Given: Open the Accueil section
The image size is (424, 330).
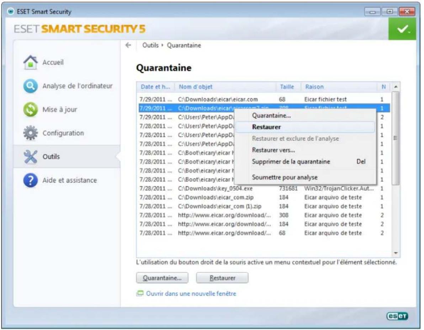Looking at the screenshot, I should pos(53,62).
